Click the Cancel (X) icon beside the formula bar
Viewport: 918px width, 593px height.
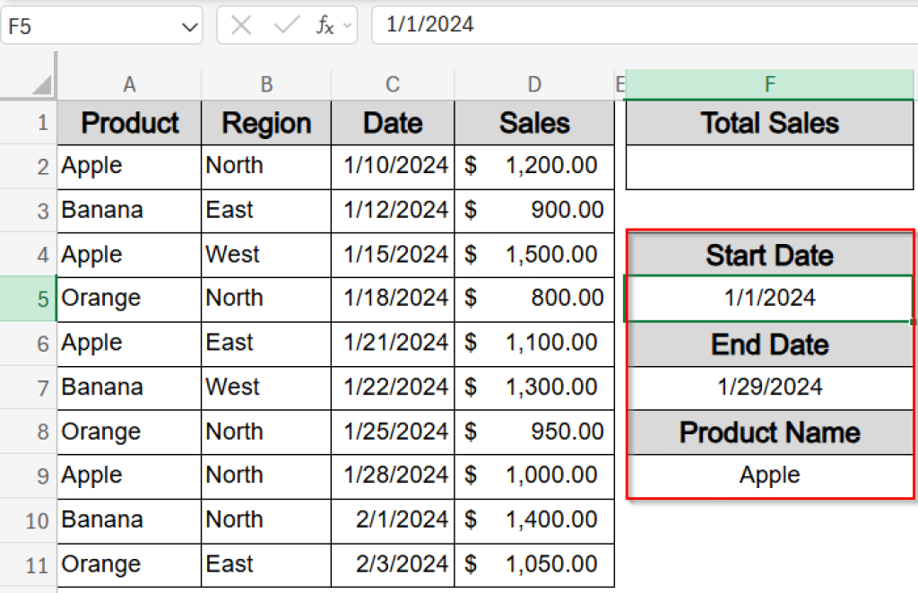click(x=240, y=24)
